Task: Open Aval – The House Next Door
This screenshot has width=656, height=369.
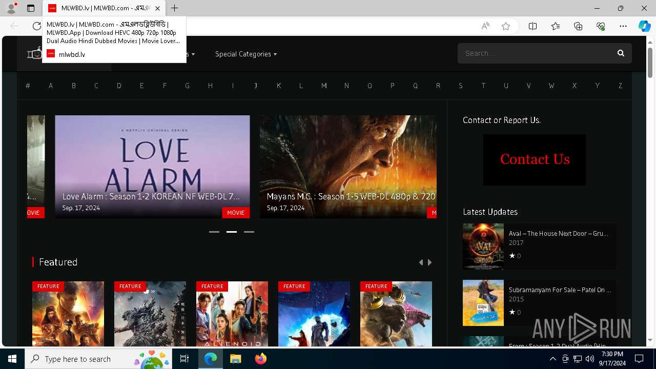Action: coord(558,233)
